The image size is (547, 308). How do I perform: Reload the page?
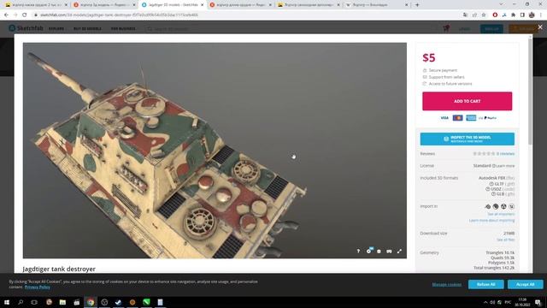click(25, 15)
